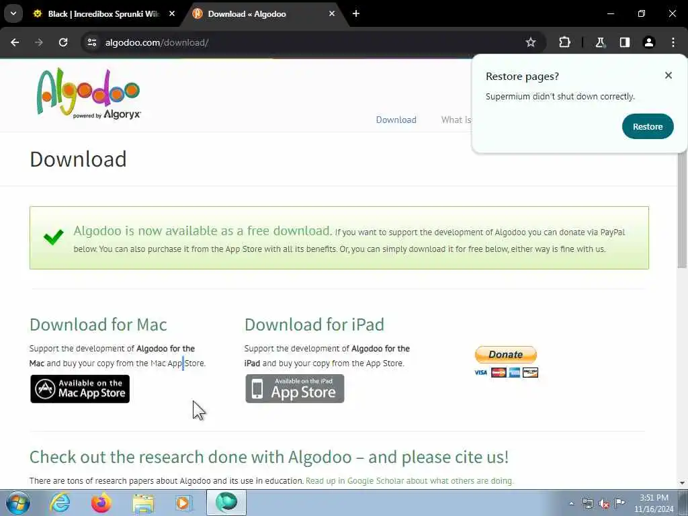Image resolution: width=688 pixels, height=516 pixels.
Task: Click the green checkmark icon in notice
Action: coord(54,237)
